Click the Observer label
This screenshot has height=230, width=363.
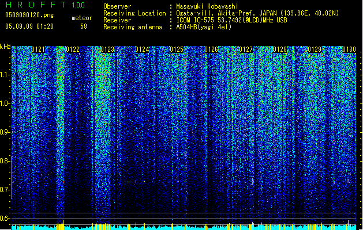(117, 6)
